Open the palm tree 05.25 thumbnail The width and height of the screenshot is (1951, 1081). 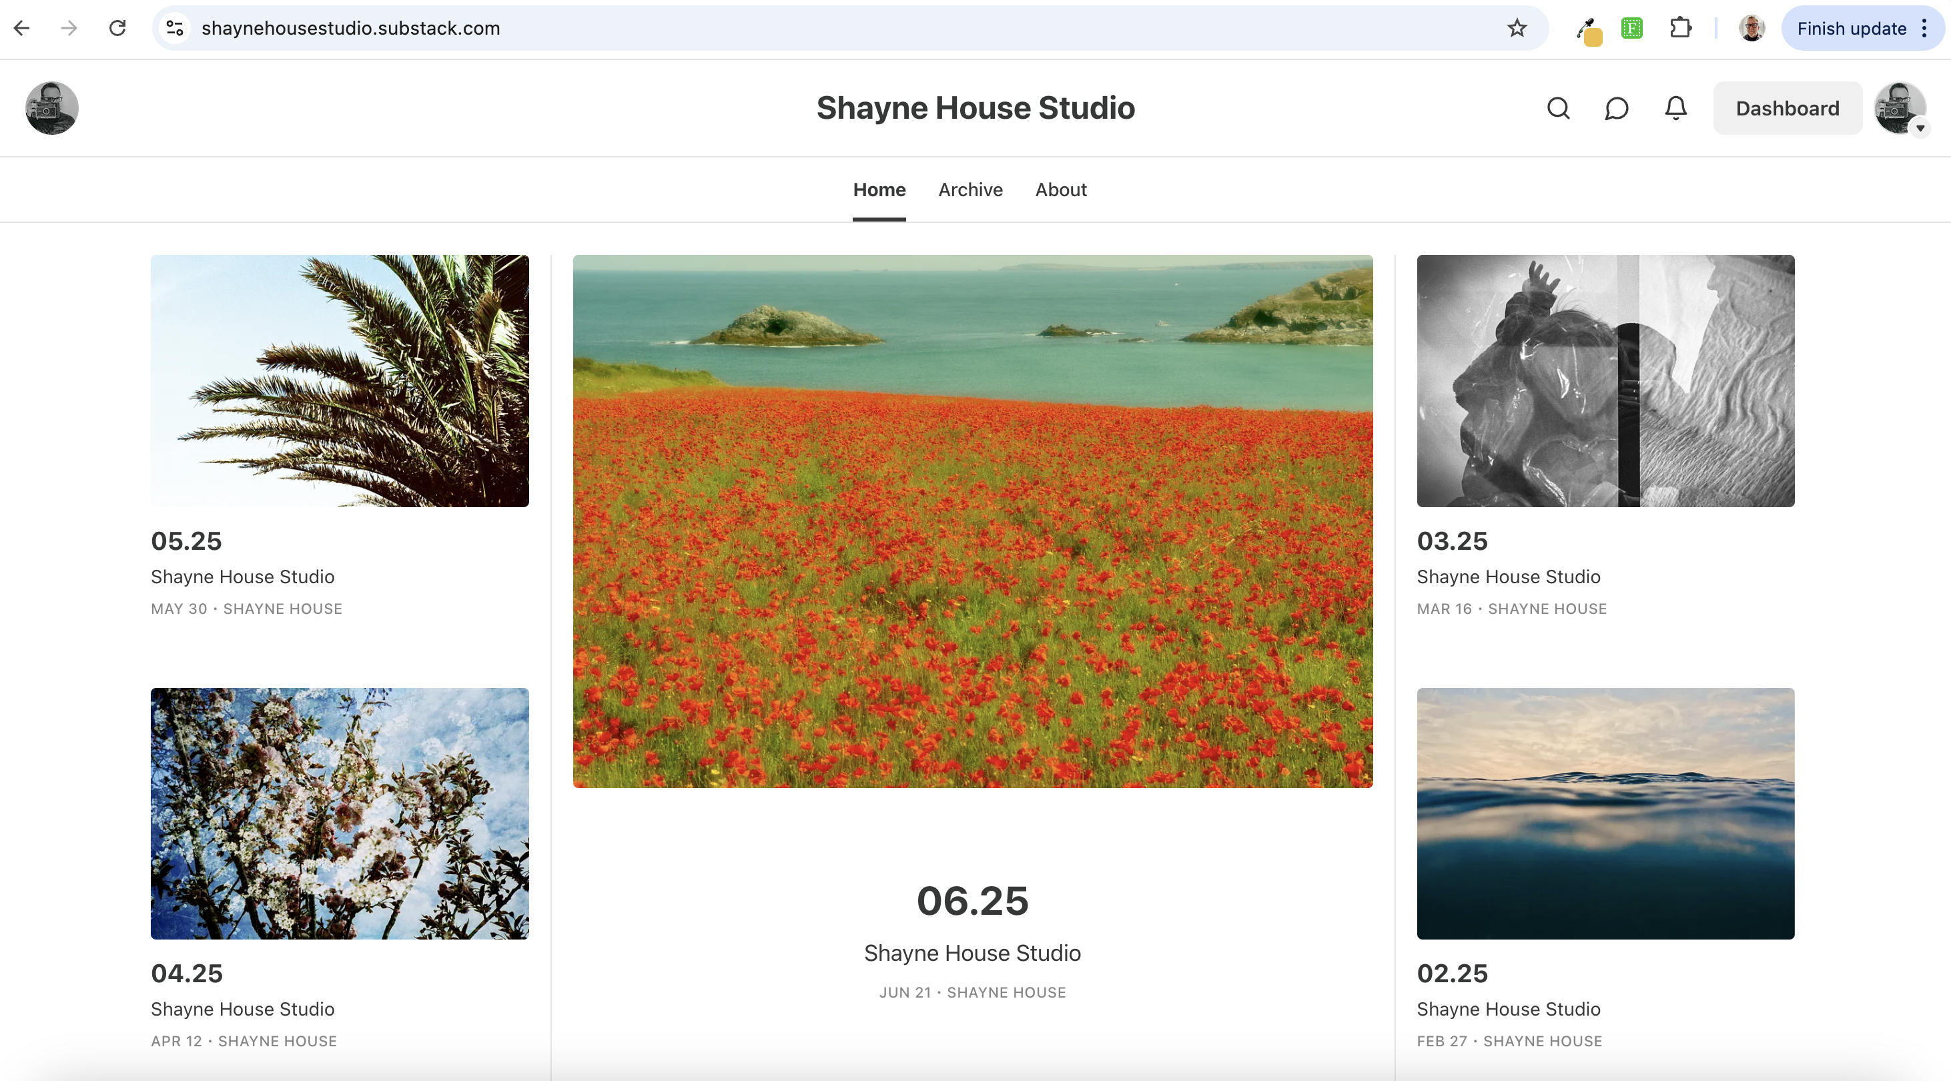[x=340, y=380]
